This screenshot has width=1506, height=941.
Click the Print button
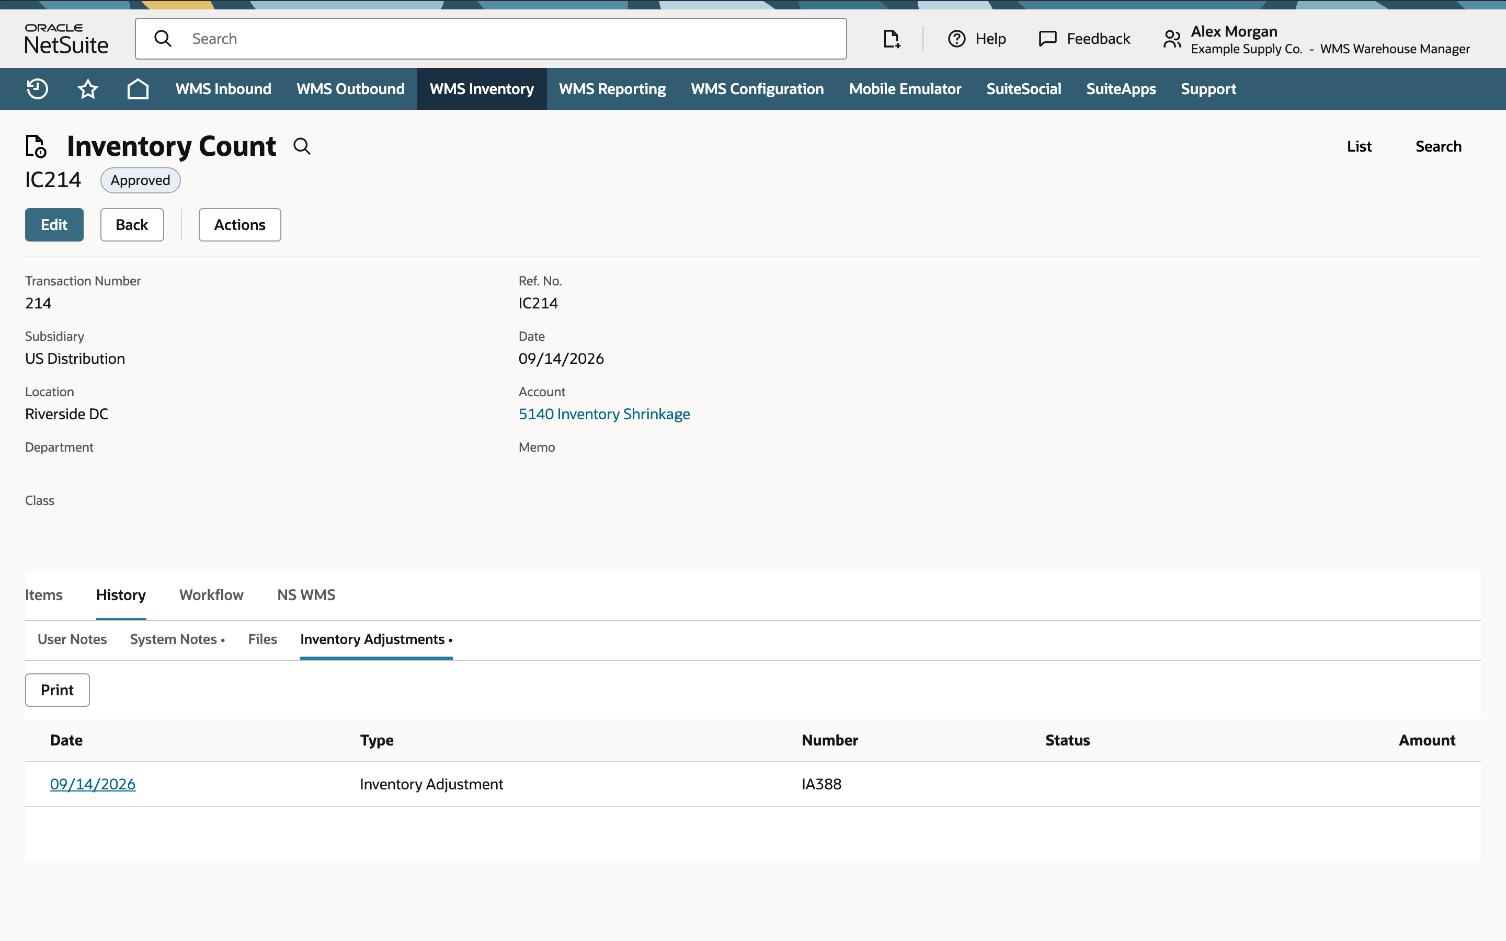57,690
